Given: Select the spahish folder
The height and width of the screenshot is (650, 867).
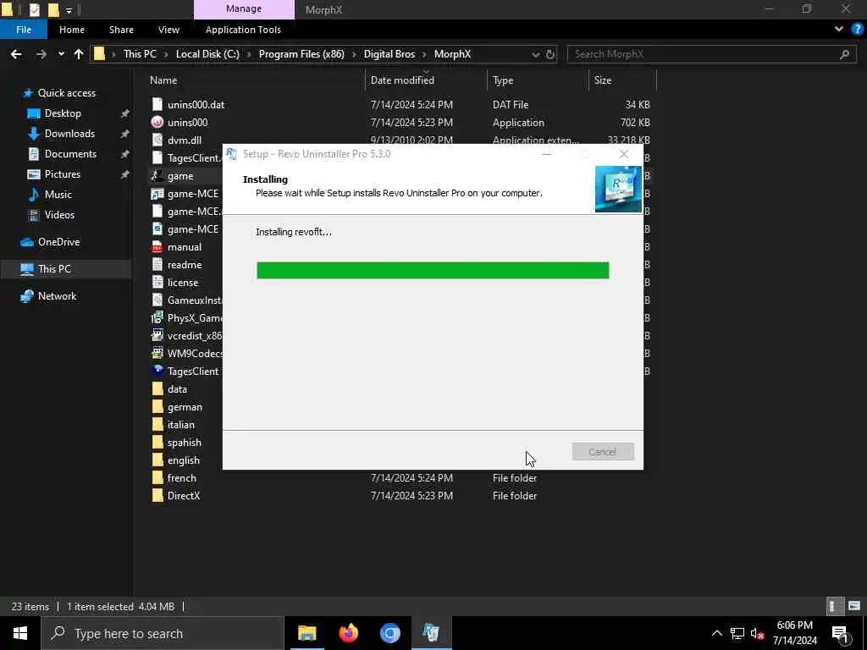Looking at the screenshot, I should tap(184, 442).
